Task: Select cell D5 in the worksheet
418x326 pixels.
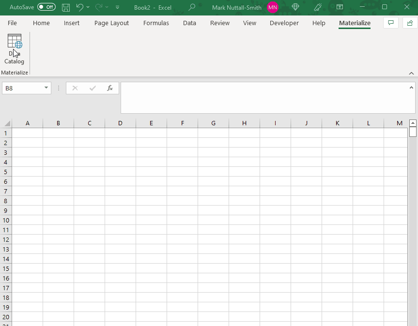Action: (x=120, y=172)
